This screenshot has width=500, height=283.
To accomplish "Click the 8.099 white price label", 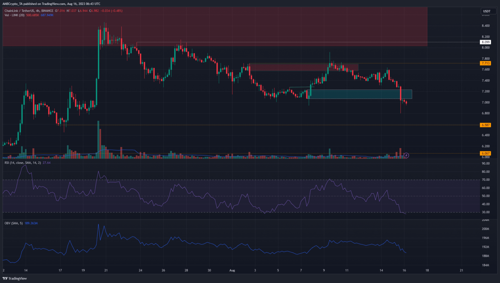I will pyautogui.click(x=485, y=42).
